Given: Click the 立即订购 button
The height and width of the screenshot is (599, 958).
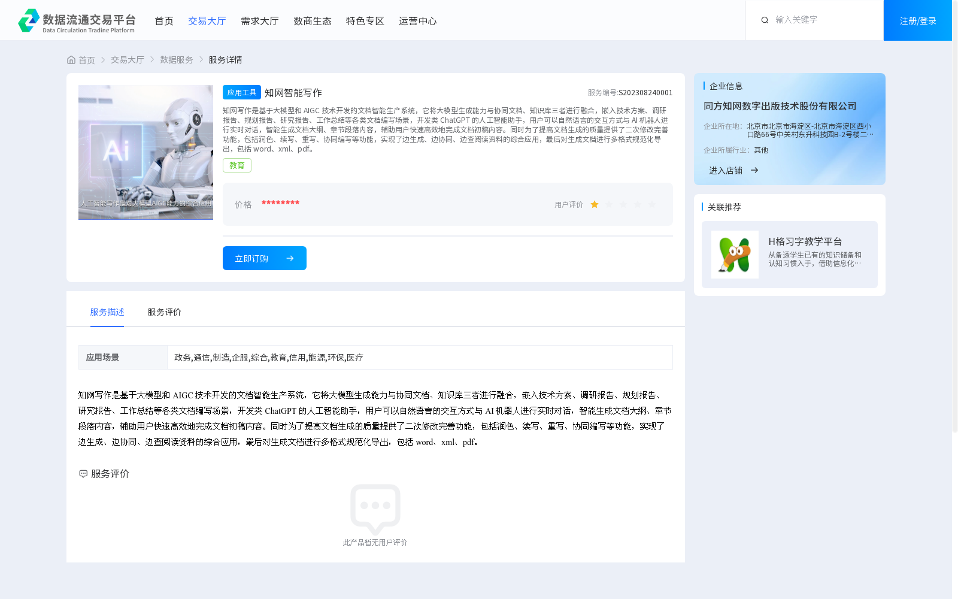Looking at the screenshot, I should tap(265, 258).
